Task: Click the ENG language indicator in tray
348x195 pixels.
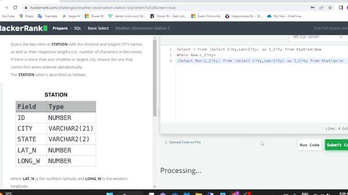Action: (305, 194)
